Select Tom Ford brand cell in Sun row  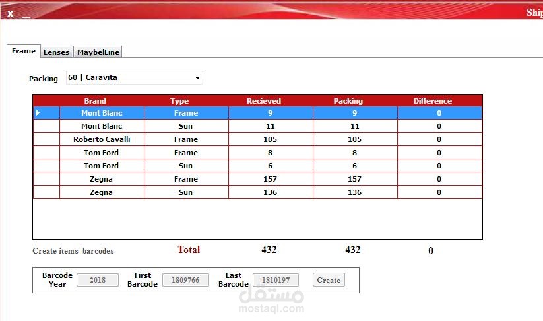pyautogui.click(x=102, y=166)
